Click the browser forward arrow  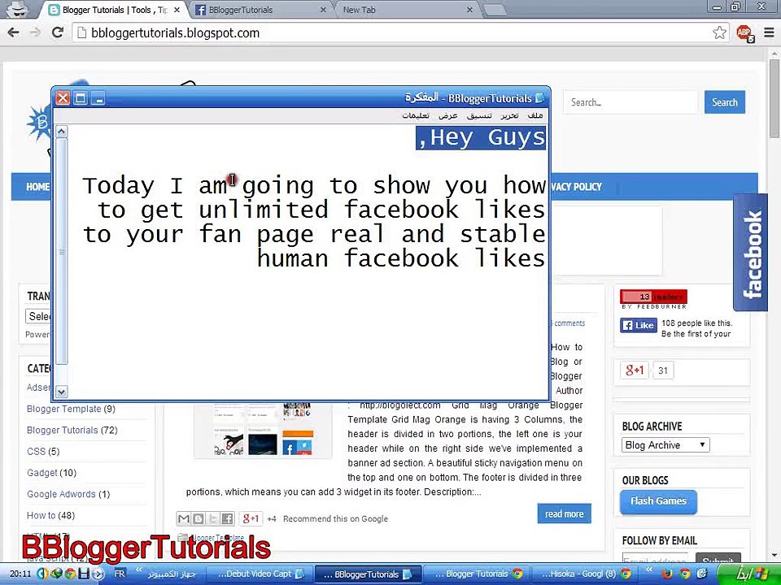[35, 32]
